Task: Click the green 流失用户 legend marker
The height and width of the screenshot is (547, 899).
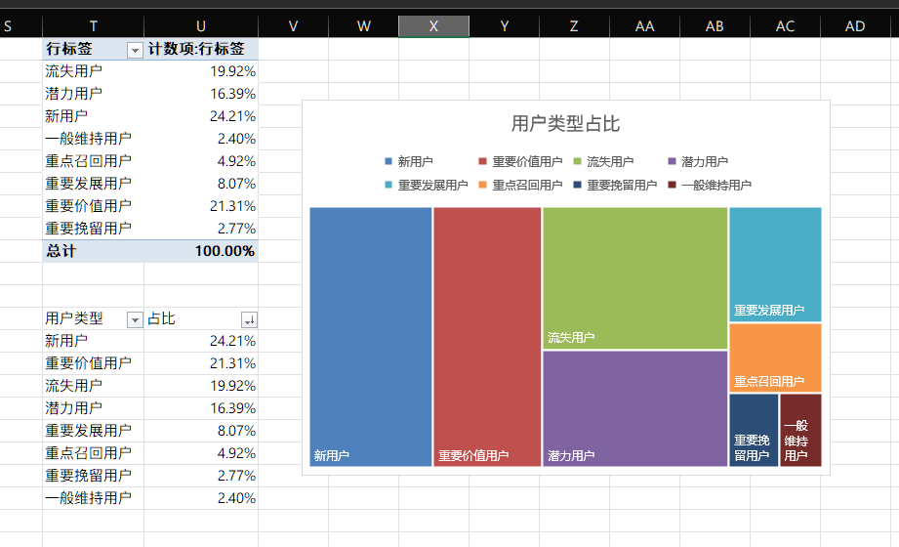Action: (x=577, y=162)
